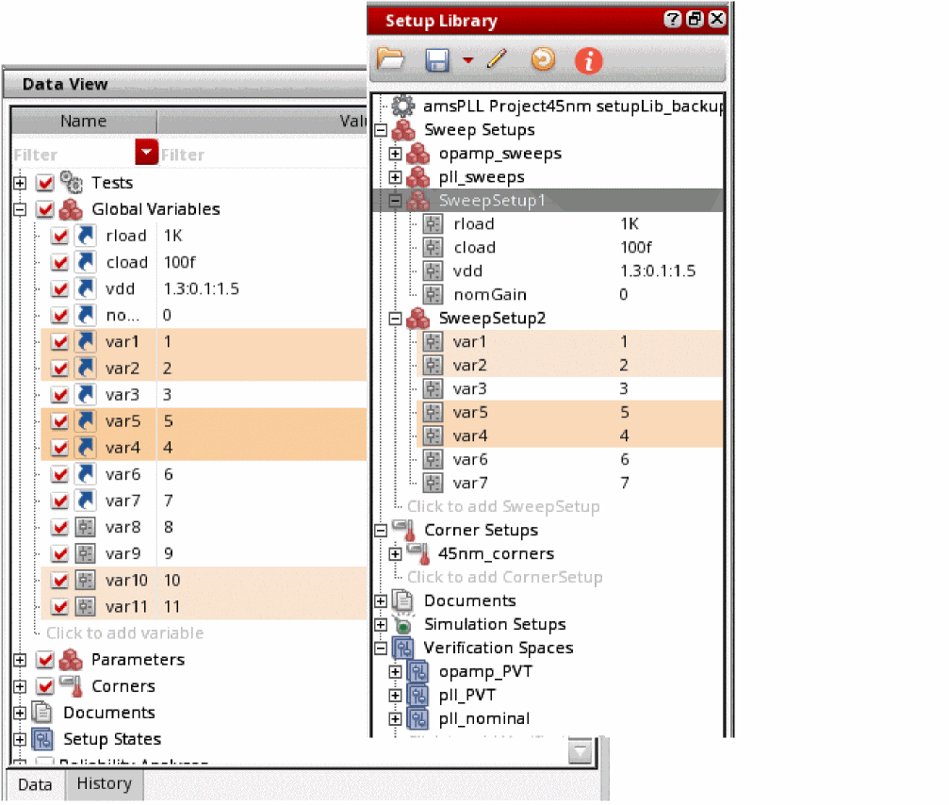Click the Global Variables cube icon
The image size is (949, 805).
pyautogui.click(x=71, y=209)
